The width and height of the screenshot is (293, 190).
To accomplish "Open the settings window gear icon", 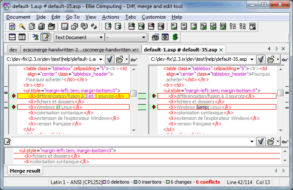I will (x=165, y=37).
